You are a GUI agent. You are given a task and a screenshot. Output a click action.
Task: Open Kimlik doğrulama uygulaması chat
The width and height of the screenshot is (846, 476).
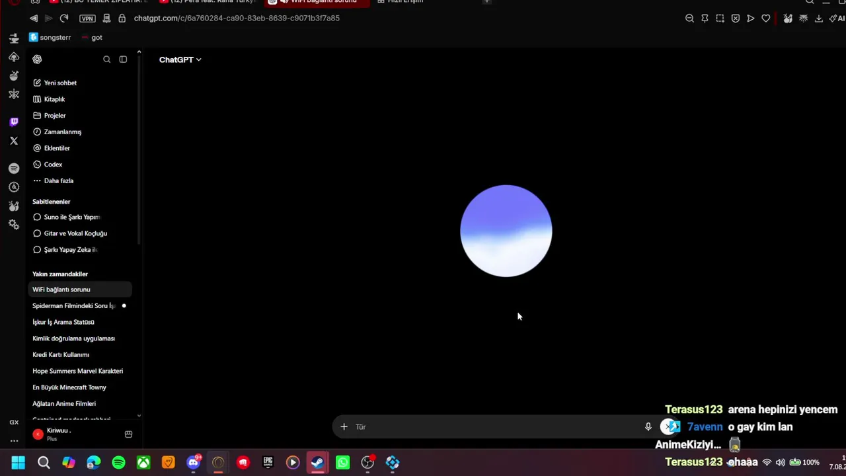[x=81, y=338]
